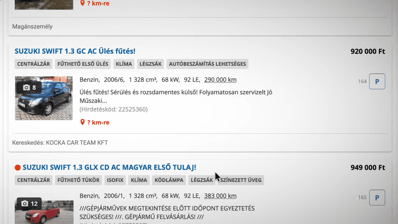Click the 290 000 km mileage value

pyautogui.click(x=220, y=80)
